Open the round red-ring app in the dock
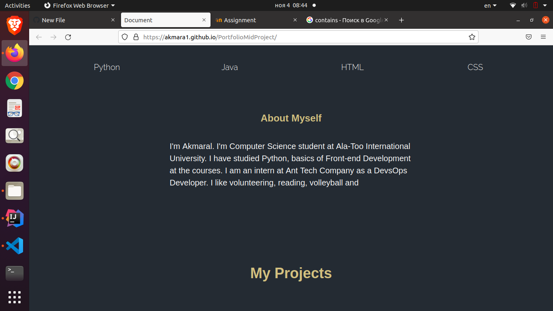This screenshot has width=553, height=311. click(x=15, y=163)
